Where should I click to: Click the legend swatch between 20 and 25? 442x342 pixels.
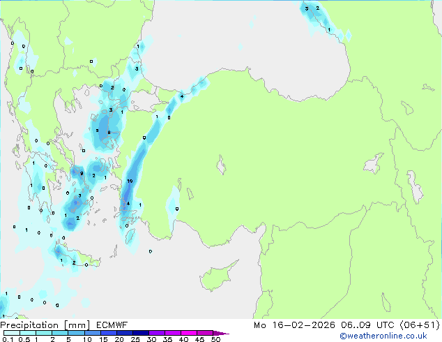124,333
